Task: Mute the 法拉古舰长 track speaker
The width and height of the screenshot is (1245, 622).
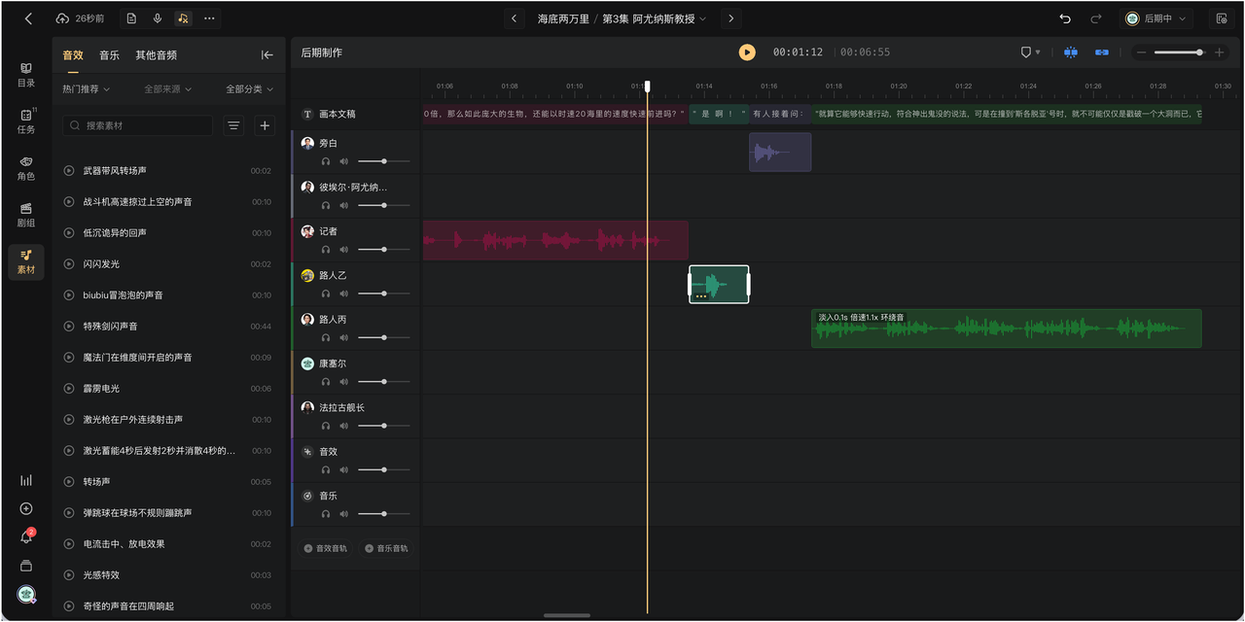Action: click(x=343, y=426)
